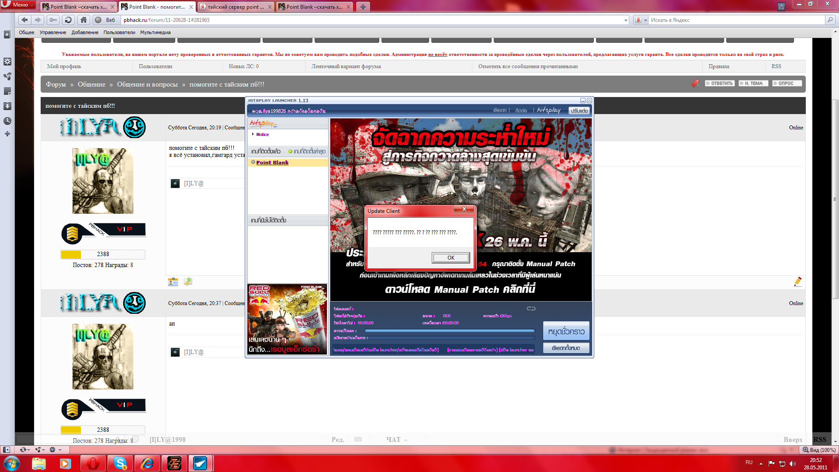
Task: Click OK in Update Client dialog
Action: tap(451, 258)
